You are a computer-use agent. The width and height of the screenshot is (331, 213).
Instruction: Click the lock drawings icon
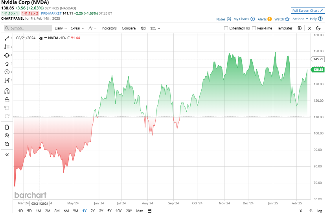[x=7, y=100]
